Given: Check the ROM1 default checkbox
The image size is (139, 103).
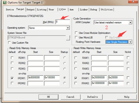Looking at the screenshot, I should click(x=12, y=58).
